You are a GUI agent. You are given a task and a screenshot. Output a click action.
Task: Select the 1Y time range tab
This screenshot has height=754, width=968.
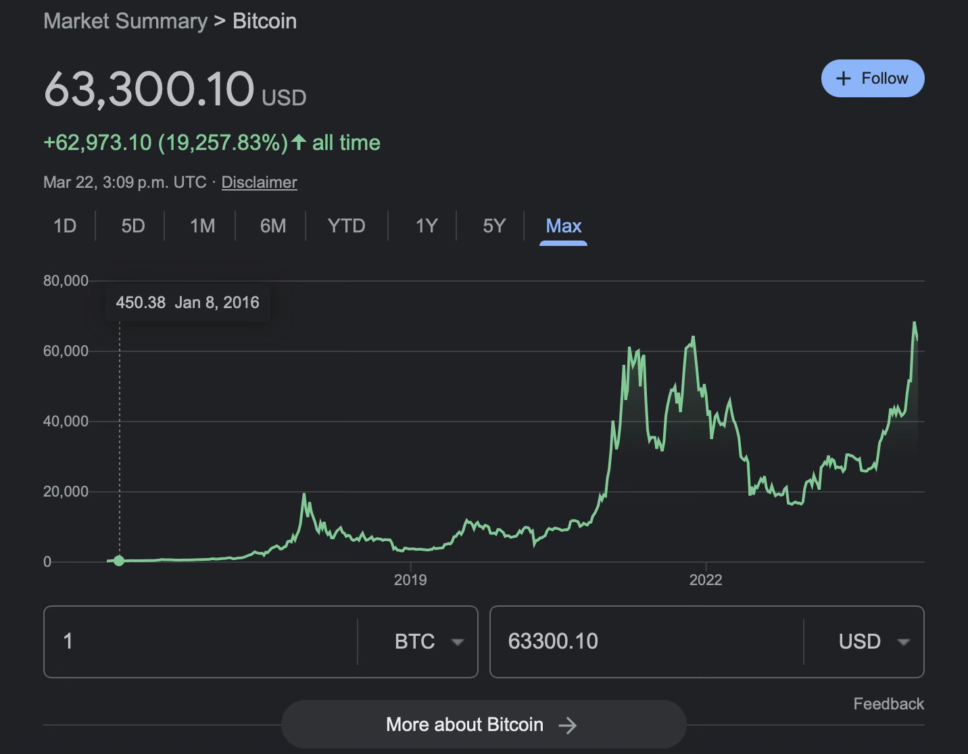click(x=427, y=226)
